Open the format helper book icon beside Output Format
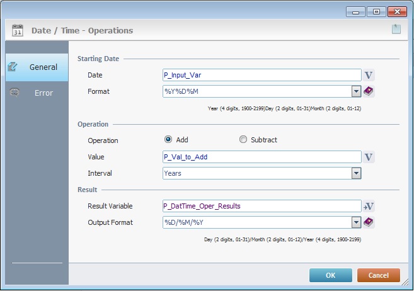The width and height of the screenshot is (414, 291). pyautogui.click(x=369, y=222)
